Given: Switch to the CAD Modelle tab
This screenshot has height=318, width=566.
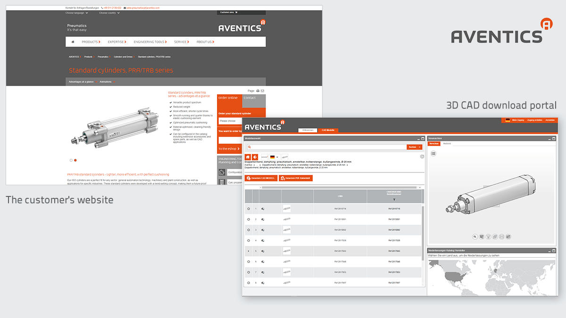Looking at the screenshot, I should point(328,130).
